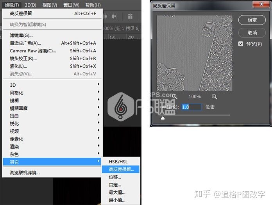The height and width of the screenshot is (205, 272).
Task: Choose 最大值... filter
Action: (120, 193)
